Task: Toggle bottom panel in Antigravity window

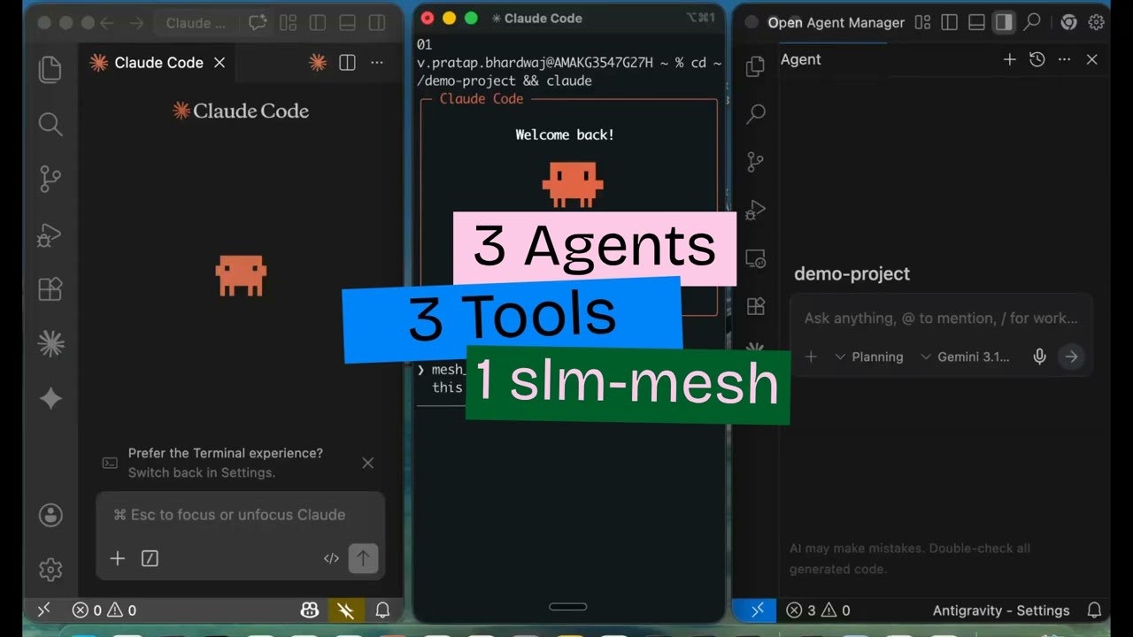Action: point(976,22)
